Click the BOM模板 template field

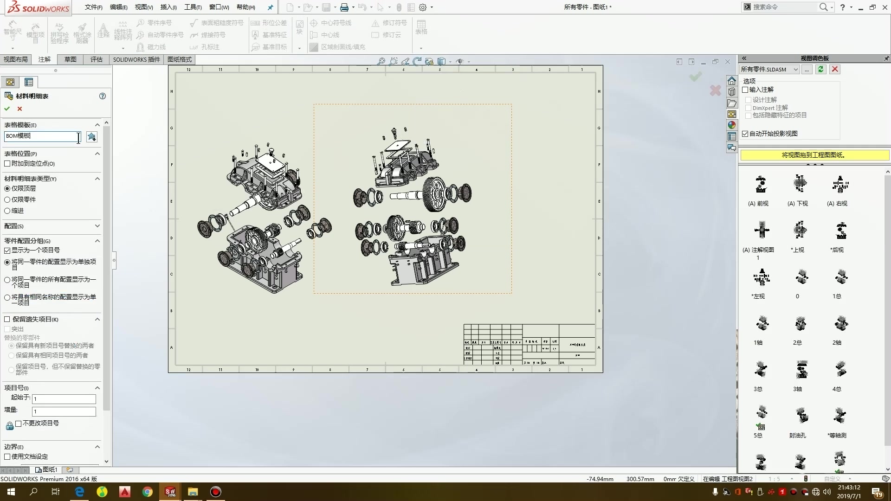[x=43, y=136]
